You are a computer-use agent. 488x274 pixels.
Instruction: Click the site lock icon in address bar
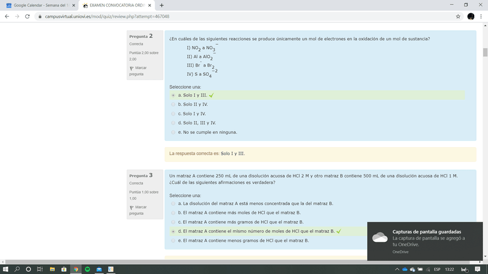click(40, 17)
